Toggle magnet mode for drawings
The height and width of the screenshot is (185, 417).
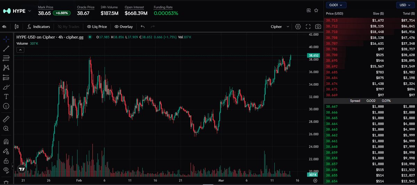click(x=6, y=142)
